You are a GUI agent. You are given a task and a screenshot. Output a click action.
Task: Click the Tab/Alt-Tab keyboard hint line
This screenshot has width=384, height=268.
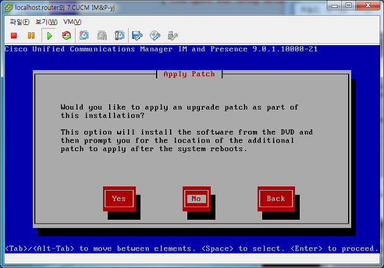[192, 249]
